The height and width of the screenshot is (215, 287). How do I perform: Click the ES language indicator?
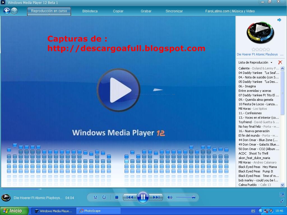pos(253,211)
